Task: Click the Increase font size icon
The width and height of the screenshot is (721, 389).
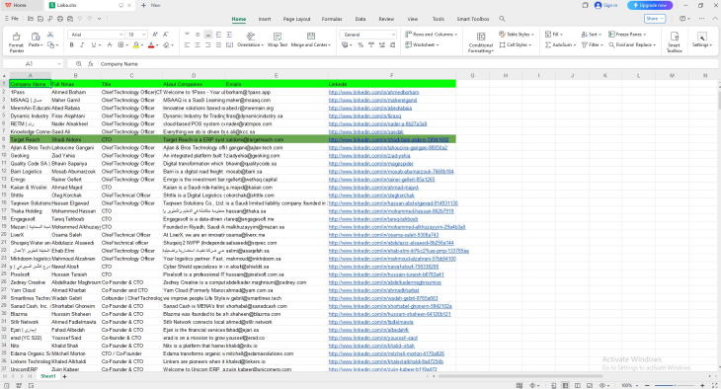Action: [x=155, y=35]
